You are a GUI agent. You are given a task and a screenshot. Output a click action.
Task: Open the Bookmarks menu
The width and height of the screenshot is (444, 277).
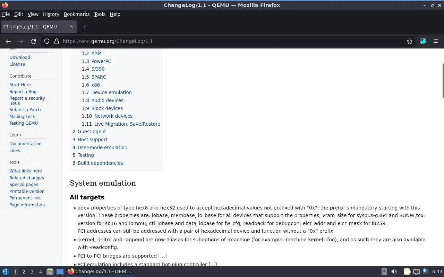77,14
